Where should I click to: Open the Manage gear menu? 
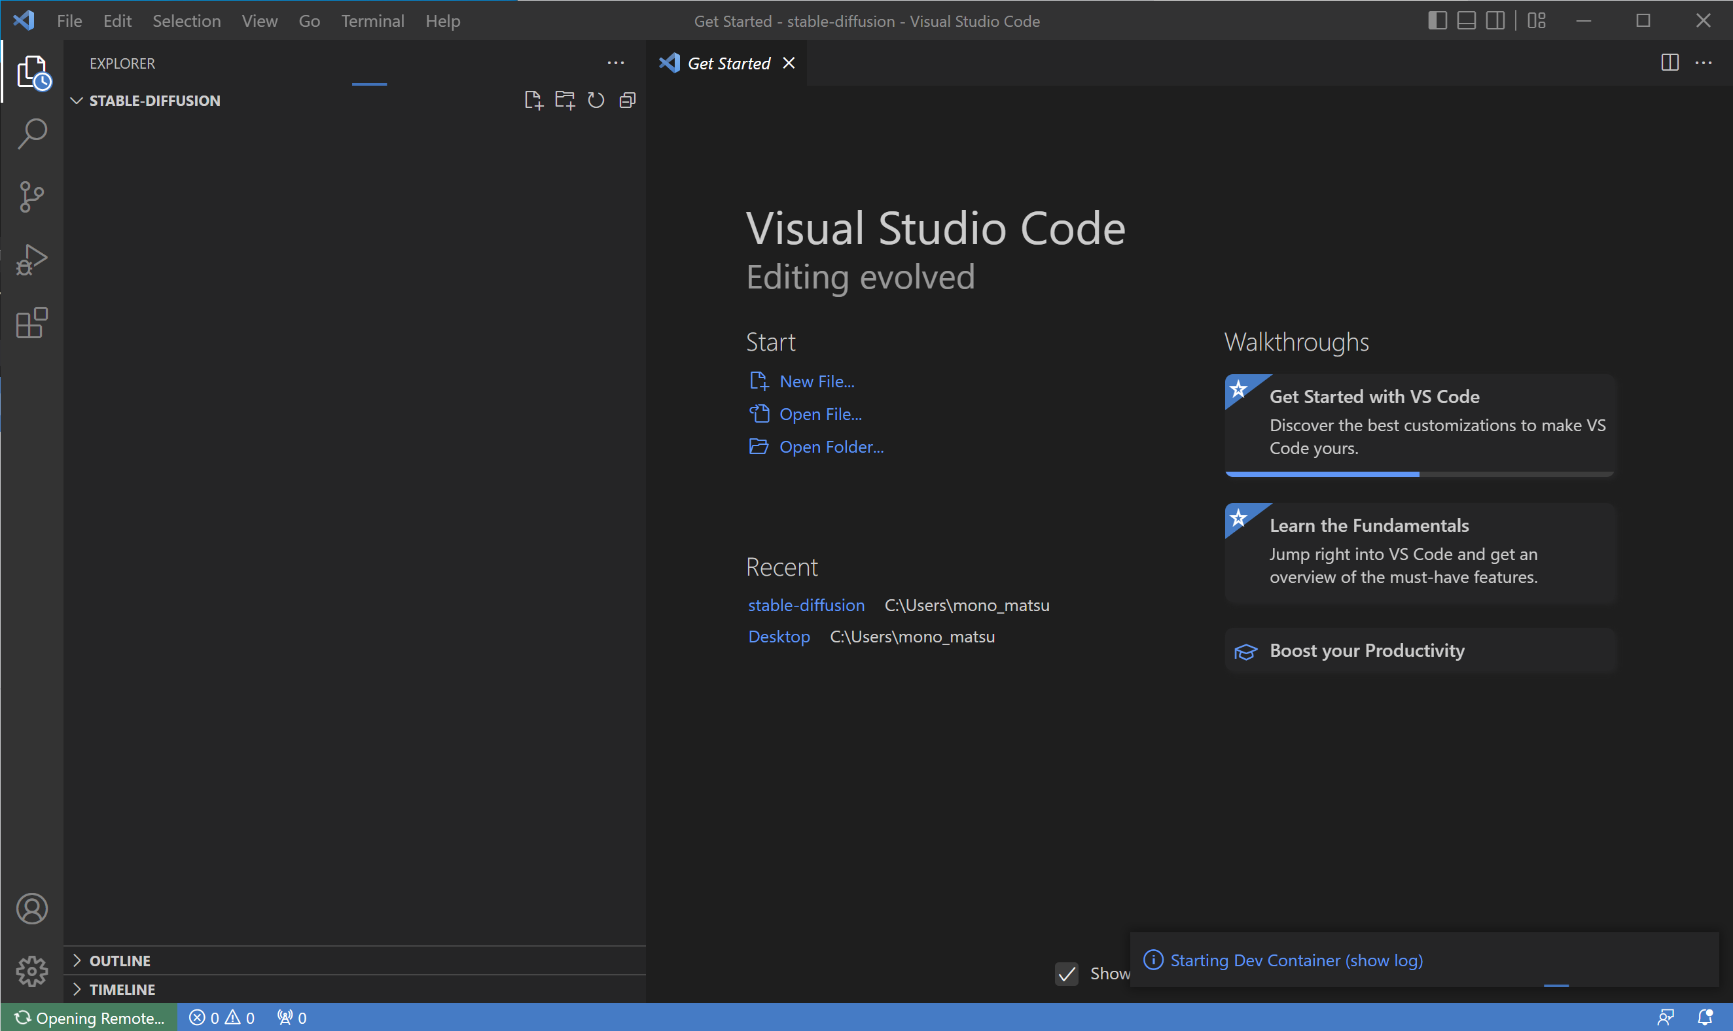click(32, 971)
